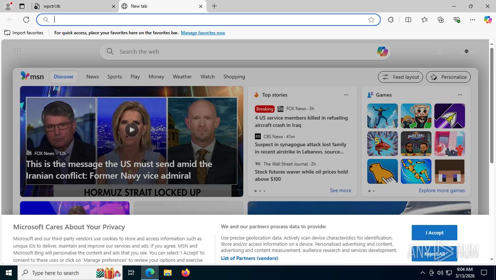Viewport: 496px width, 280px height.
Task: Open the Basketball Stars game thumbnail
Action: coord(416,144)
